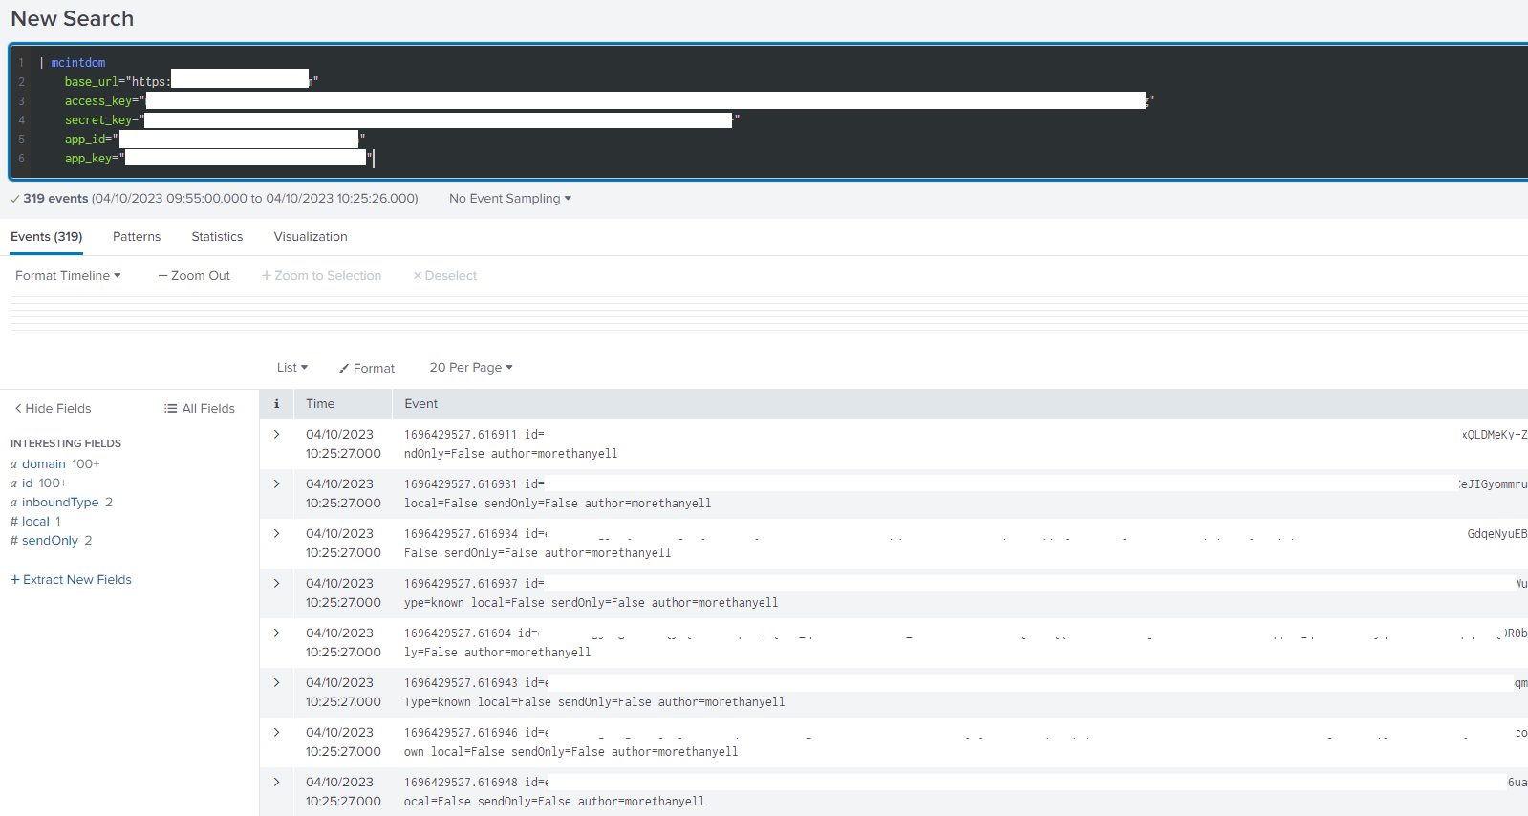Image resolution: width=1528 pixels, height=816 pixels.
Task: Switch to the Patterns tab
Action: pos(137,236)
